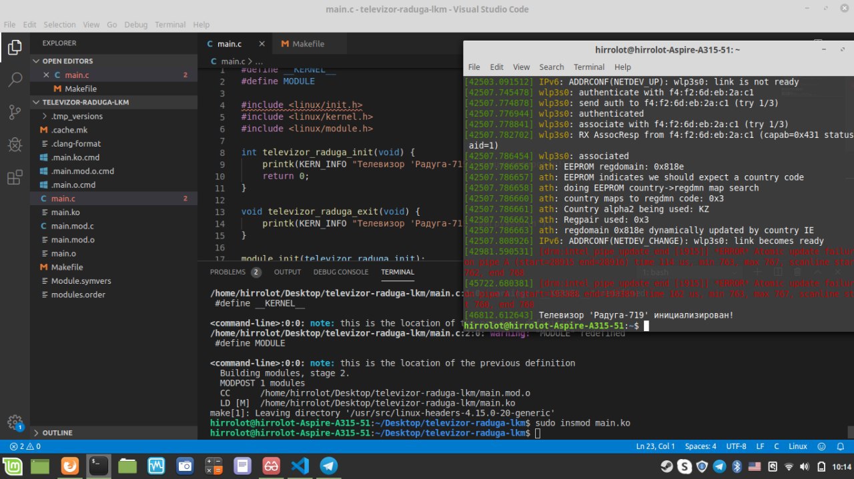
Task: Click the Telegram tray icon
Action: 720,466
